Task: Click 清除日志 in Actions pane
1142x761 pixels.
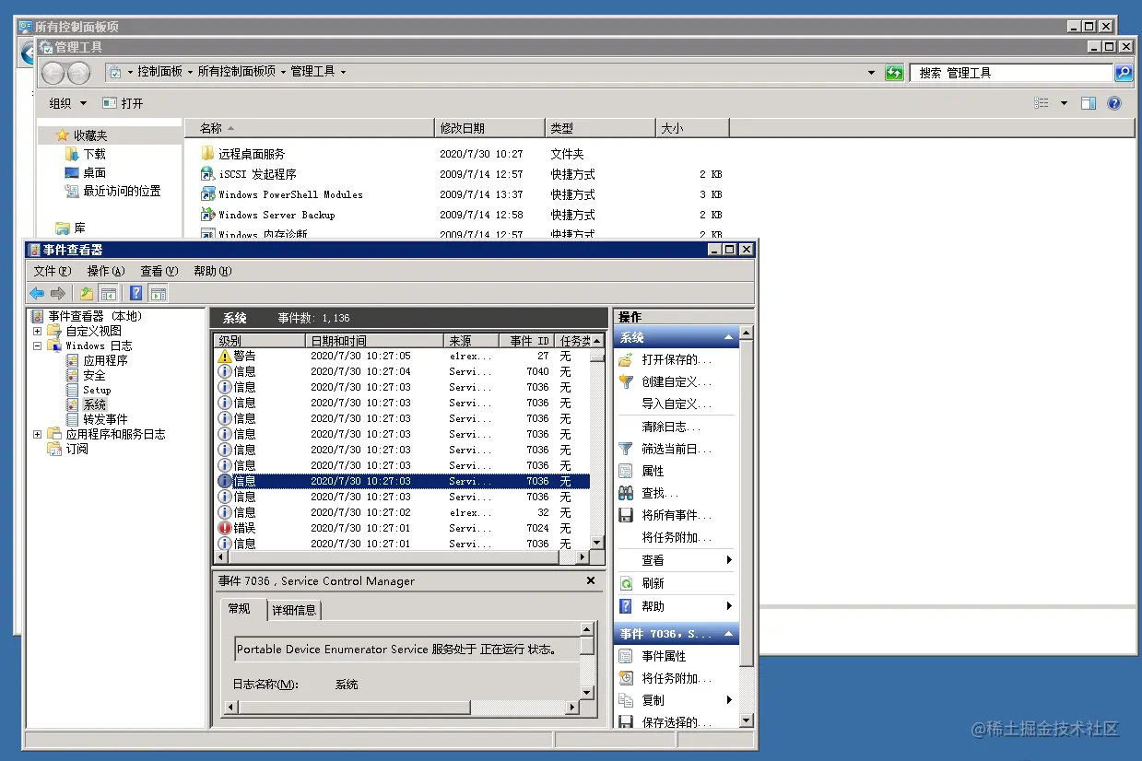Action: pyautogui.click(x=671, y=427)
